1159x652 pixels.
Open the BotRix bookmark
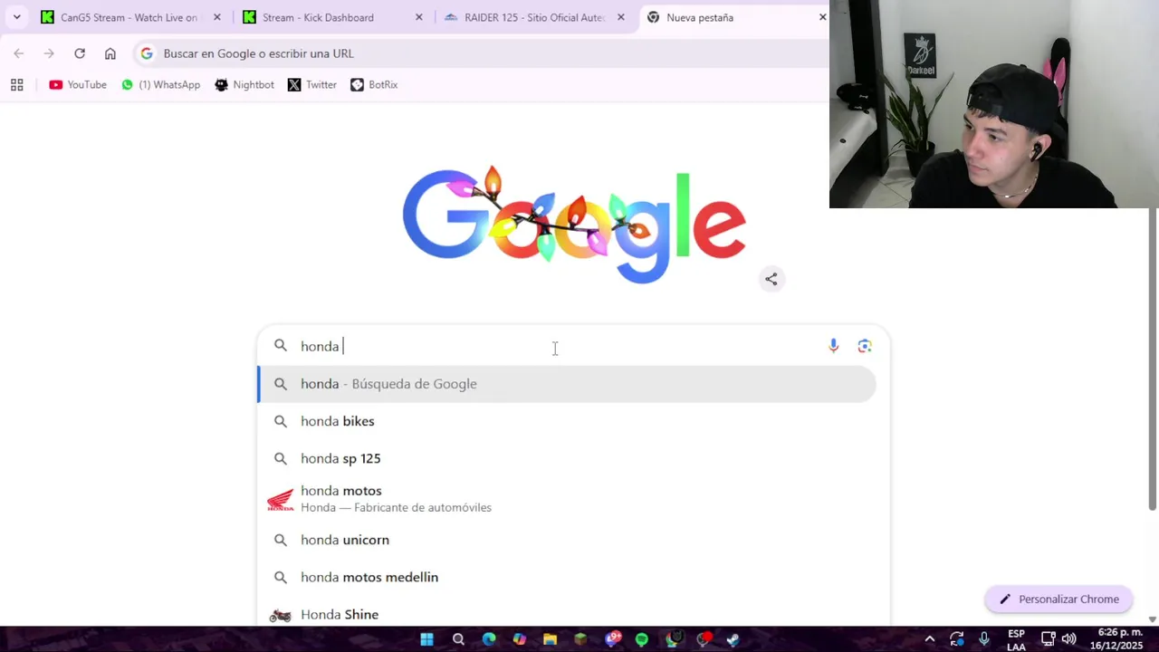[374, 84]
